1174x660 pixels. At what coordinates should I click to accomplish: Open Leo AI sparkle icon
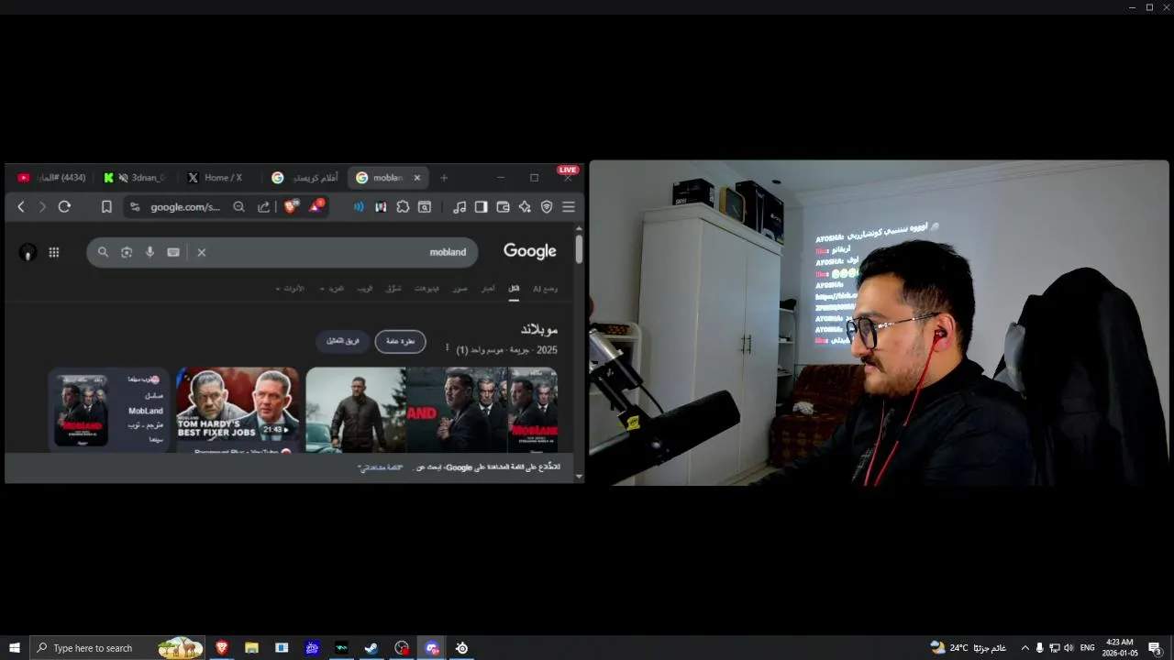tap(525, 207)
